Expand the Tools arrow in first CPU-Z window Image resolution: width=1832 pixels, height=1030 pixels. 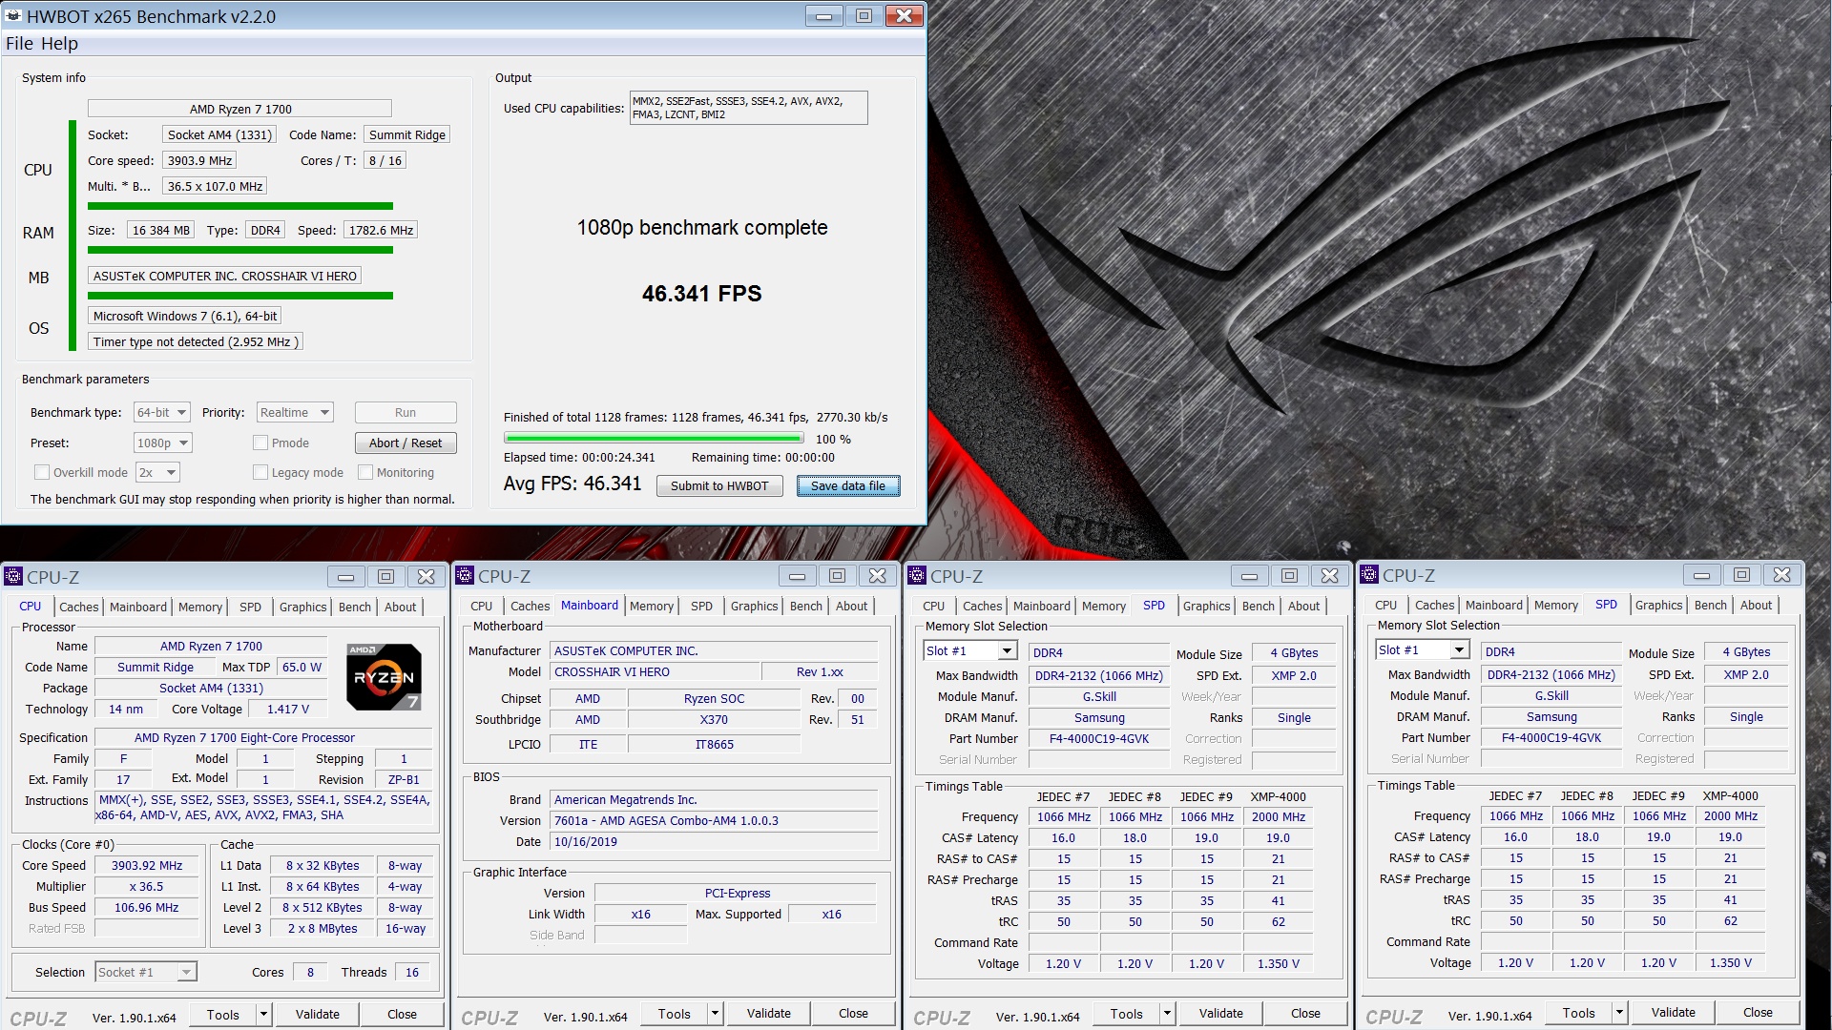tap(264, 1015)
